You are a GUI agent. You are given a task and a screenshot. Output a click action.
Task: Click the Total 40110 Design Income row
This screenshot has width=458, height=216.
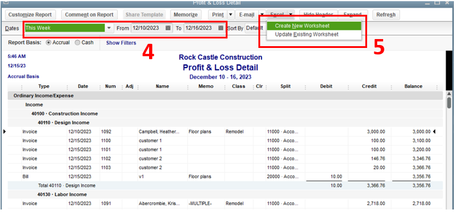[x=225, y=185]
